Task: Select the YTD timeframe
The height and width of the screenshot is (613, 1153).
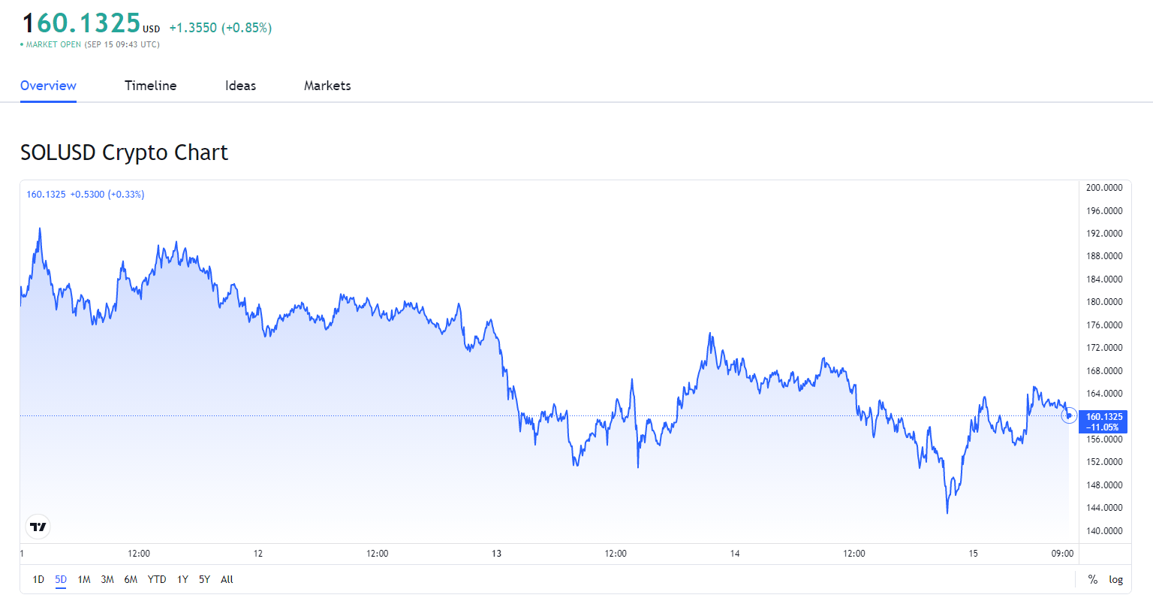Action: pyautogui.click(x=157, y=579)
